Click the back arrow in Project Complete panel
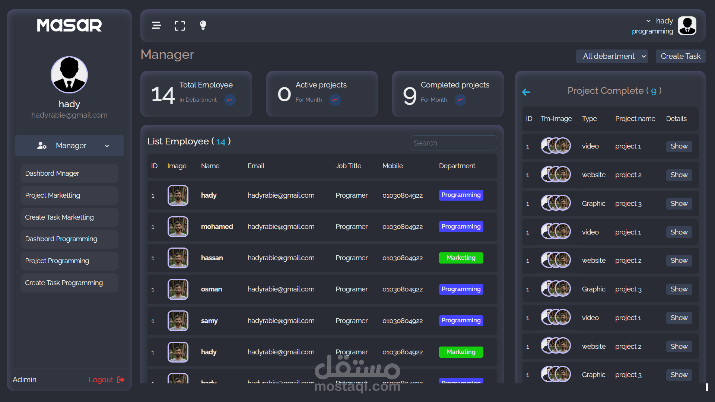Viewport: 715px width, 402px height. pyautogui.click(x=526, y=92)
